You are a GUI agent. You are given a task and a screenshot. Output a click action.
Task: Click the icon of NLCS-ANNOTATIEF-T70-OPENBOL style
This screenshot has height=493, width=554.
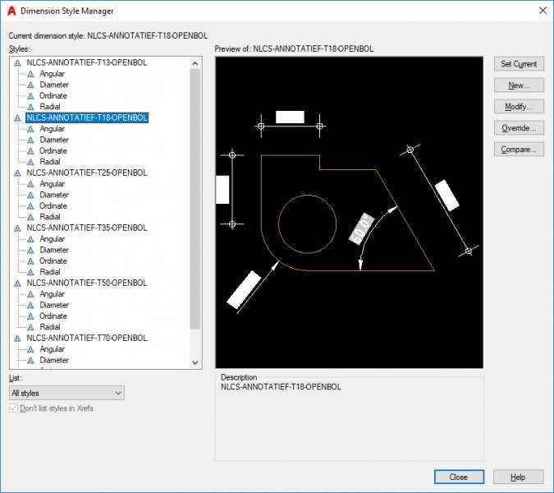point(17,339)
